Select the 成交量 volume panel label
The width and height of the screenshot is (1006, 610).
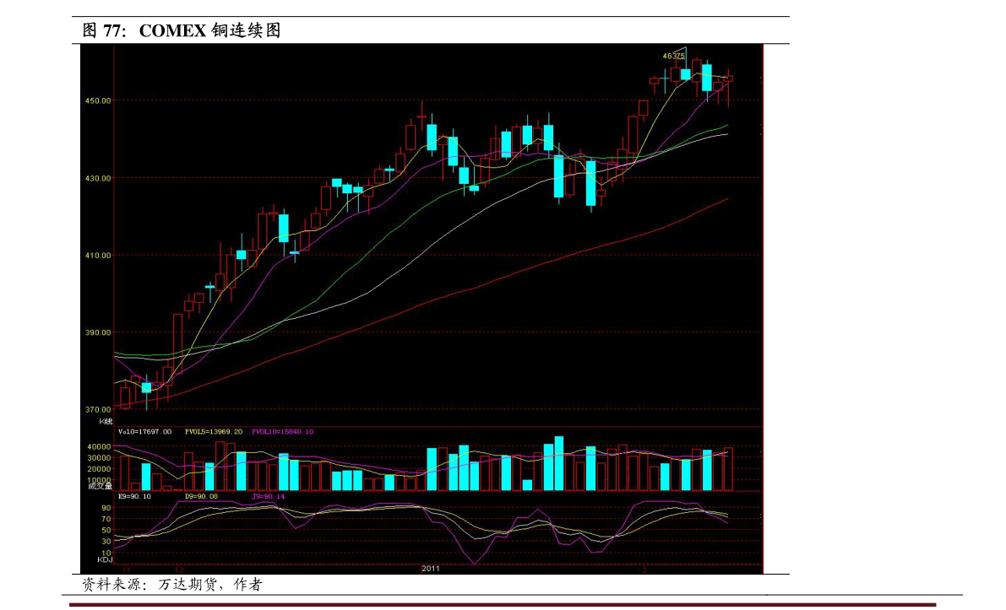point(100,485)
